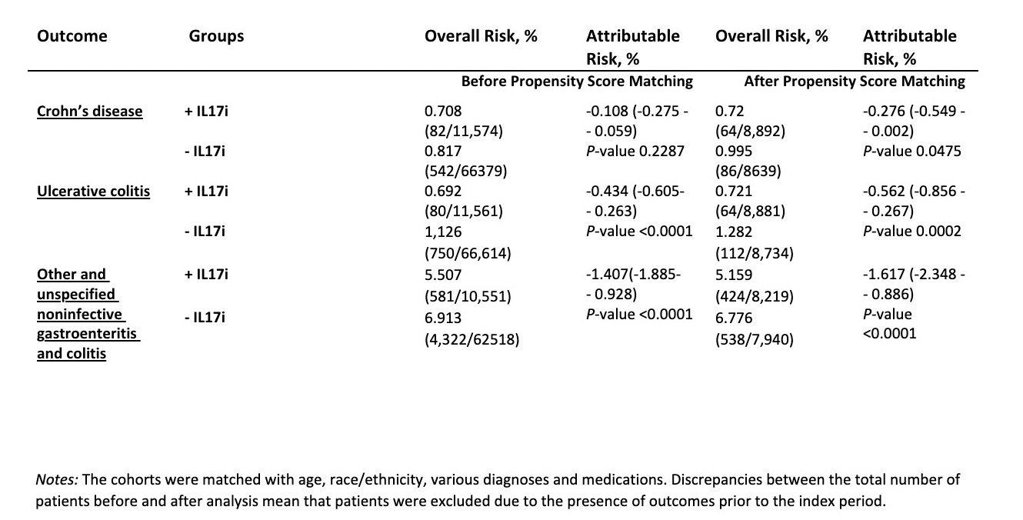
Task: Click the Groups column header
Action: coord(216,36)
